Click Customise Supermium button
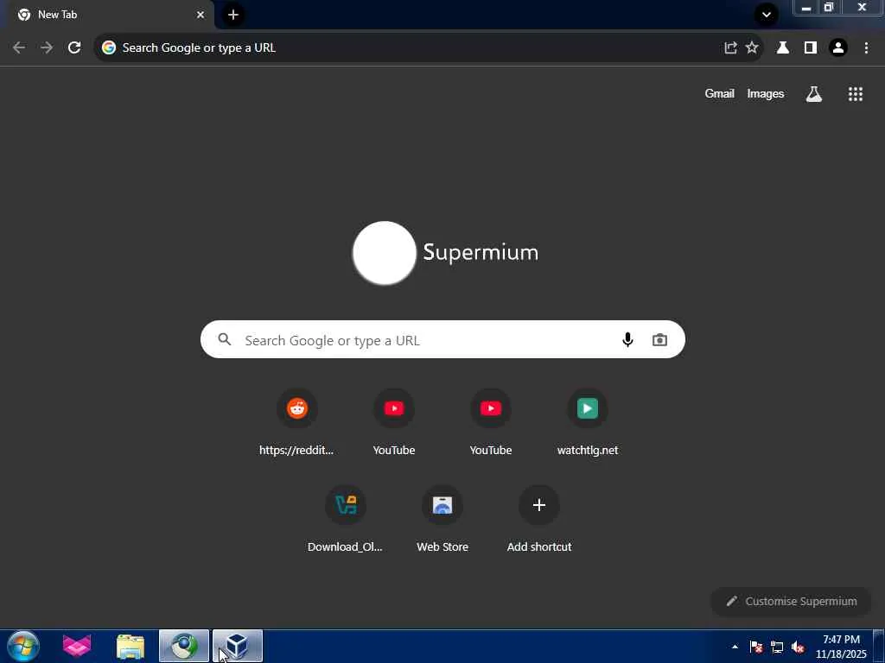Image resolution: width=885 pixels, height=663 pixels. (x=791, y=602)
